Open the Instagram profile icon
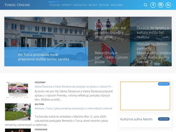 [x=161, y=5]
